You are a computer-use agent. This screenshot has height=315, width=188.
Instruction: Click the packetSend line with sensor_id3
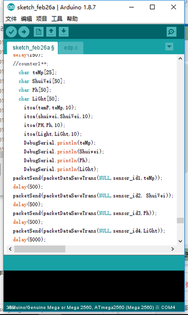[85, 213]
